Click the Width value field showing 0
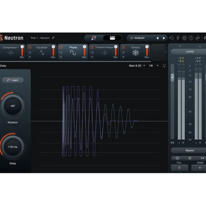 coord(199,168)
